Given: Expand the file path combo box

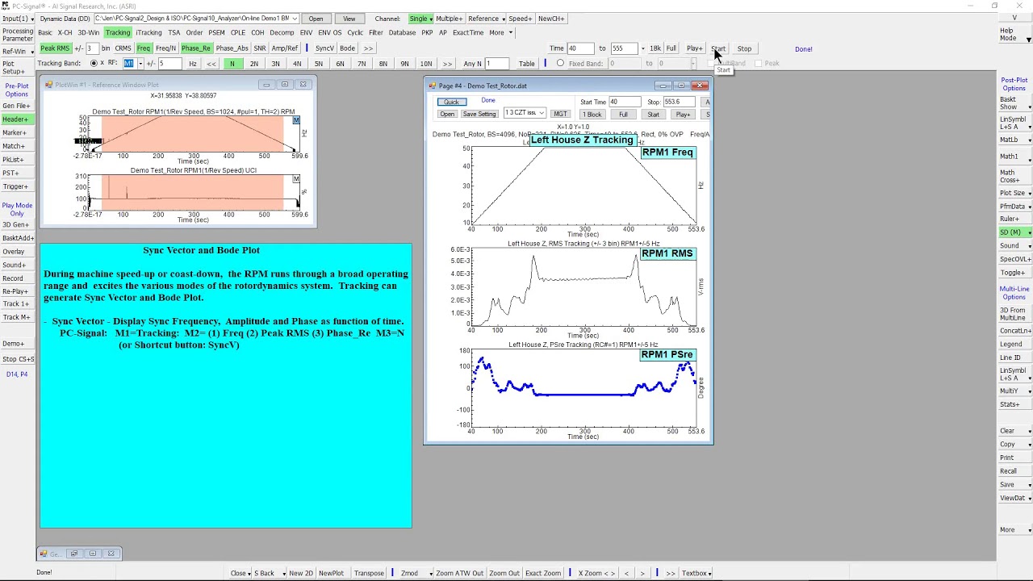Looking at the screenshot, I should click(x=295, y=19).
